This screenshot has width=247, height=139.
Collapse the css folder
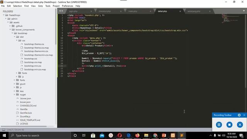[17, 41]
